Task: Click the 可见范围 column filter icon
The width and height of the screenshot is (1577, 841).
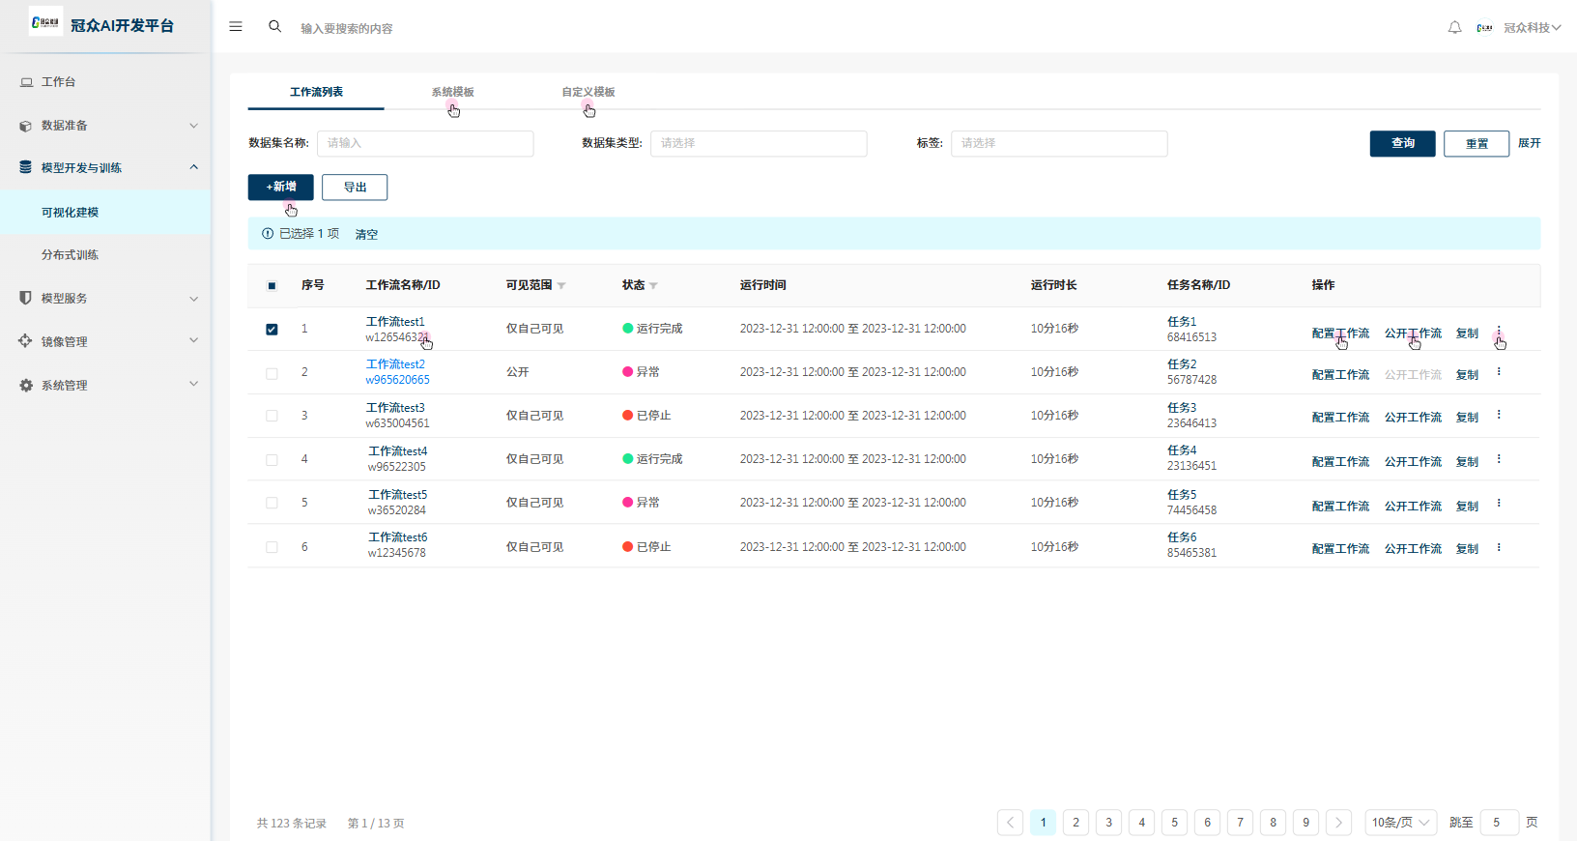Action: click(x=561, y=286)
